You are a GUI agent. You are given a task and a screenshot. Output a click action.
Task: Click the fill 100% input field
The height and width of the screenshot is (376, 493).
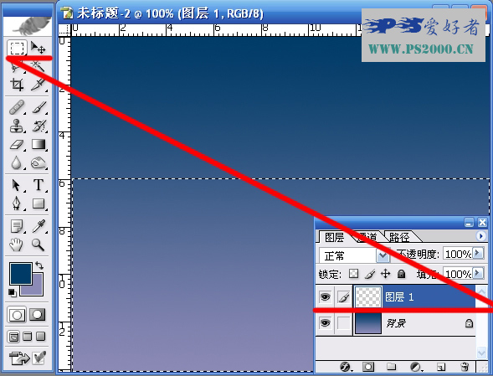(x=458, y=274)
